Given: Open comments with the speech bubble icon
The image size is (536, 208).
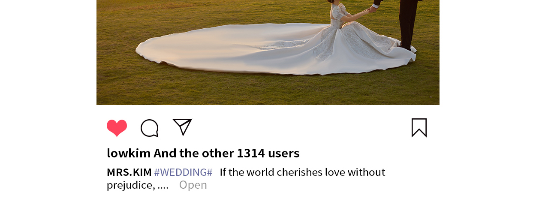Looking at the screenshot, I should point(150,128).
